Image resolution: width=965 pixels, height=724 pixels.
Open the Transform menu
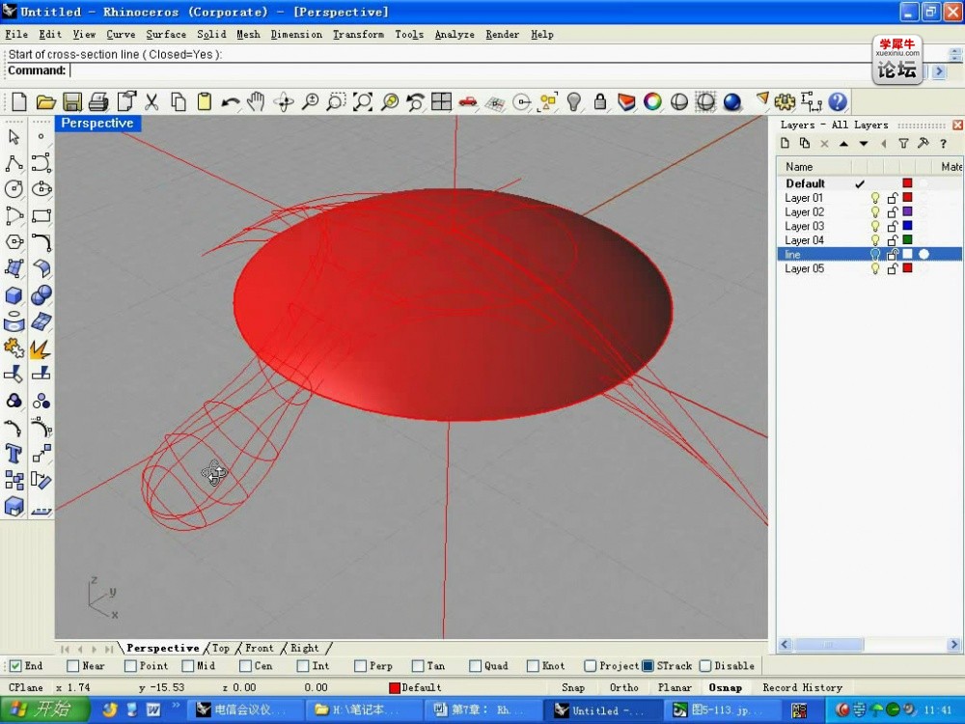(358, 35)
